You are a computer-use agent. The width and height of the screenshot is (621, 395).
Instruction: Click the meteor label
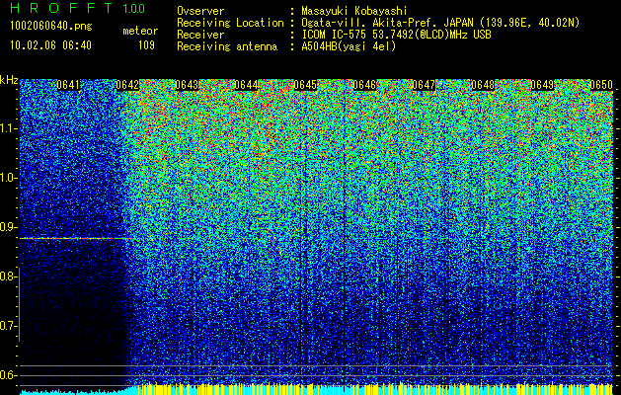[140, 31]
